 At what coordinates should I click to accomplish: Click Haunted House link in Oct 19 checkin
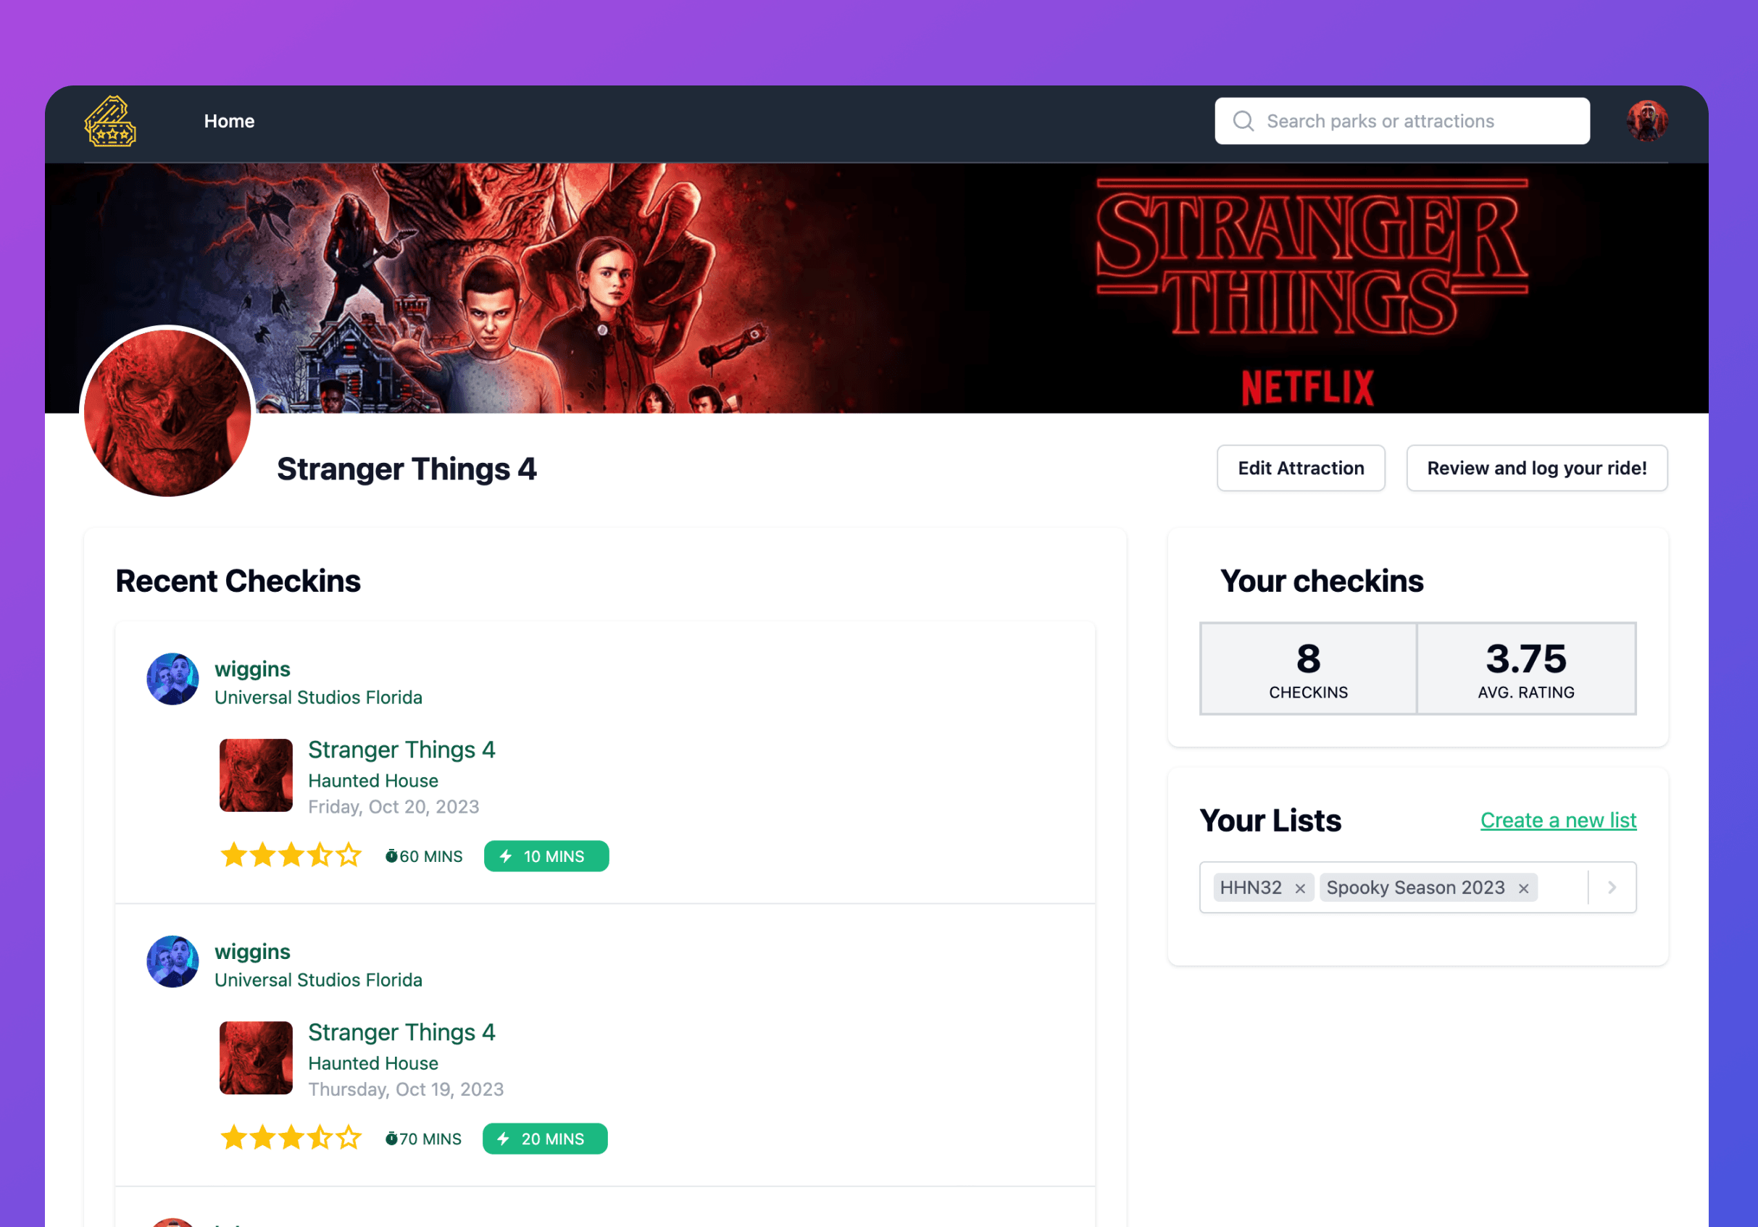click(x=373, y=1063)
